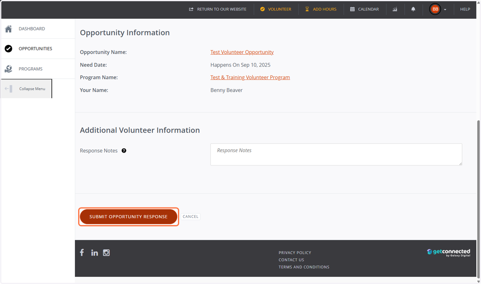Viewport: 481px width, 284px height.
Task: Open the Help link
Action: 465,9
